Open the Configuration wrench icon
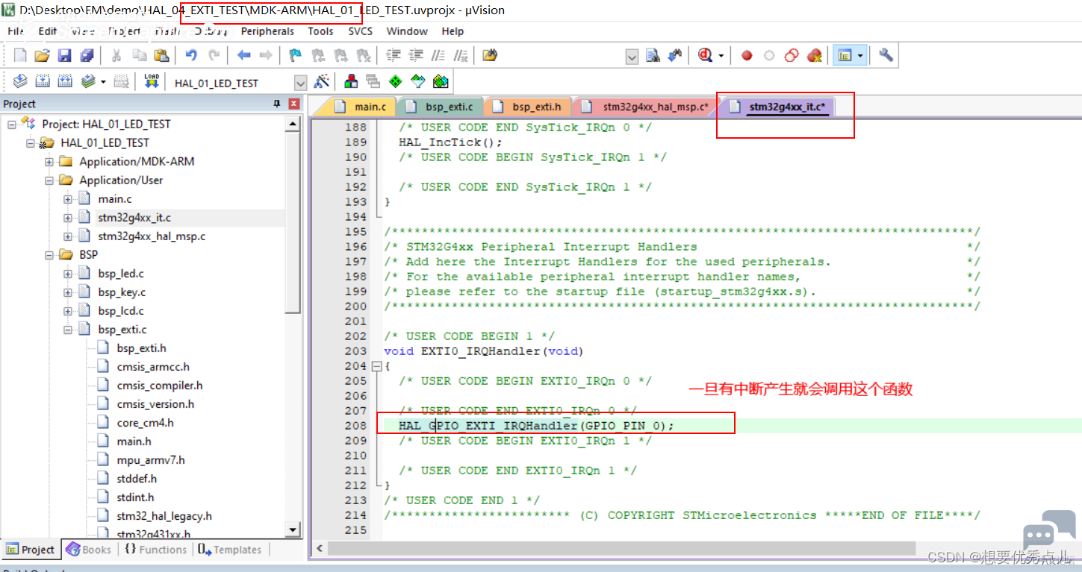The height and width of the screenshot is (572, 1082). coord(886,55)
